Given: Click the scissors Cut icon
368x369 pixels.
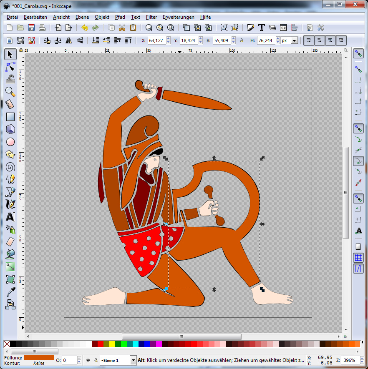Looking at the screenshot, I should click(x=122, y=28).
